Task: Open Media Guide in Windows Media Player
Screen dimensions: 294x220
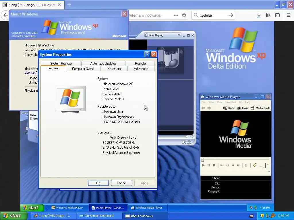Action: pos(260,108)
